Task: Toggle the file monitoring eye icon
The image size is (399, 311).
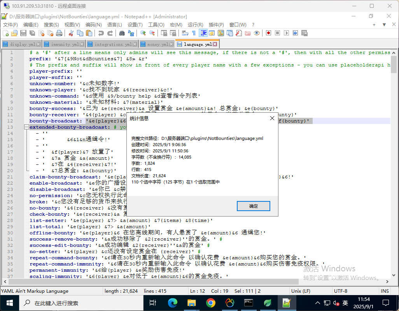Action: click(x=257, y=33)
